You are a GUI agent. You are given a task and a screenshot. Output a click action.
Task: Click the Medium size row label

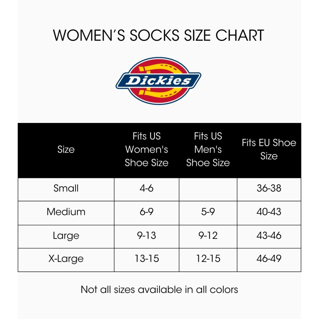[66, 212]
